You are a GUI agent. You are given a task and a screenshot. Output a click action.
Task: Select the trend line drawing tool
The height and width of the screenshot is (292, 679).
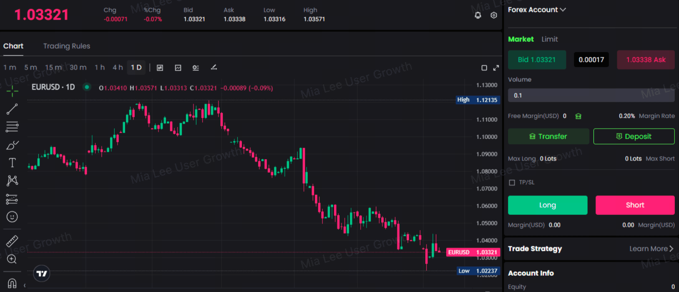[x=12, y=109]
